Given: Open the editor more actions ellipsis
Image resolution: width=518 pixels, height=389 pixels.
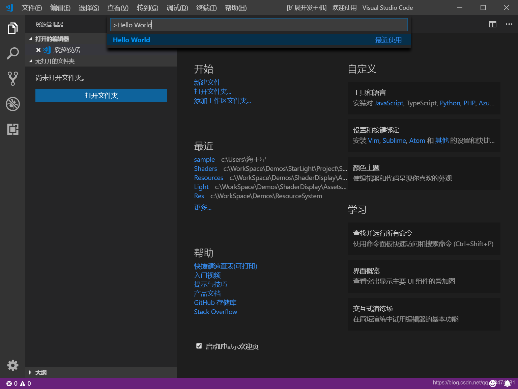Looking at the screenshot, I should point(509,24).
